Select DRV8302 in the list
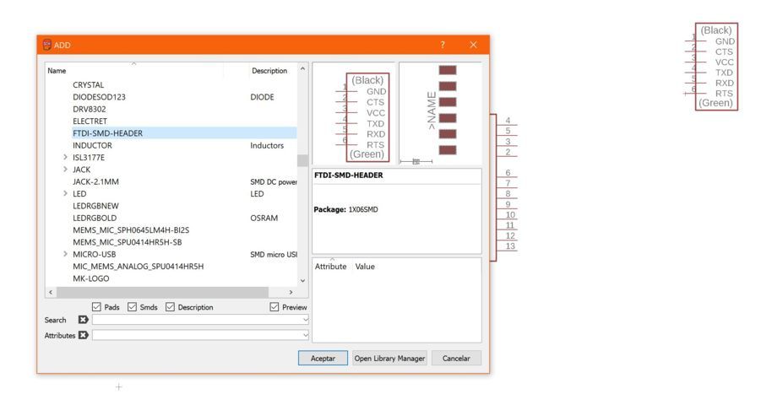This screenshot has height=405, width=772. 90,109
